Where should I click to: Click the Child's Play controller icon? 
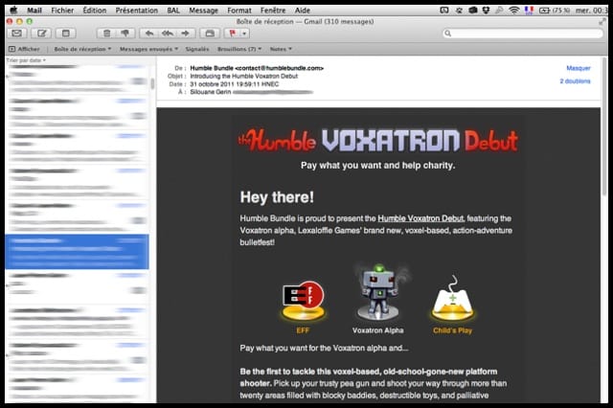click(x=452, y=299)
